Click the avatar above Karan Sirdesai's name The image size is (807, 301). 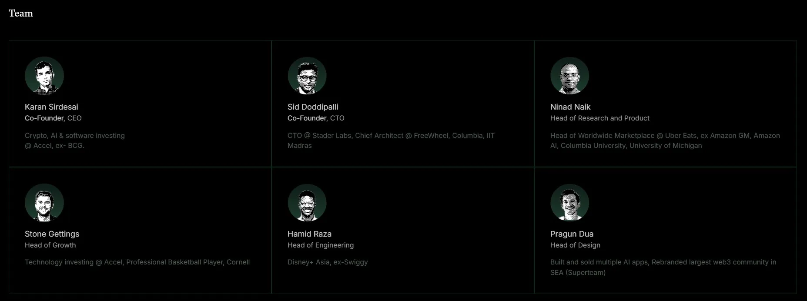coord(44,76)
